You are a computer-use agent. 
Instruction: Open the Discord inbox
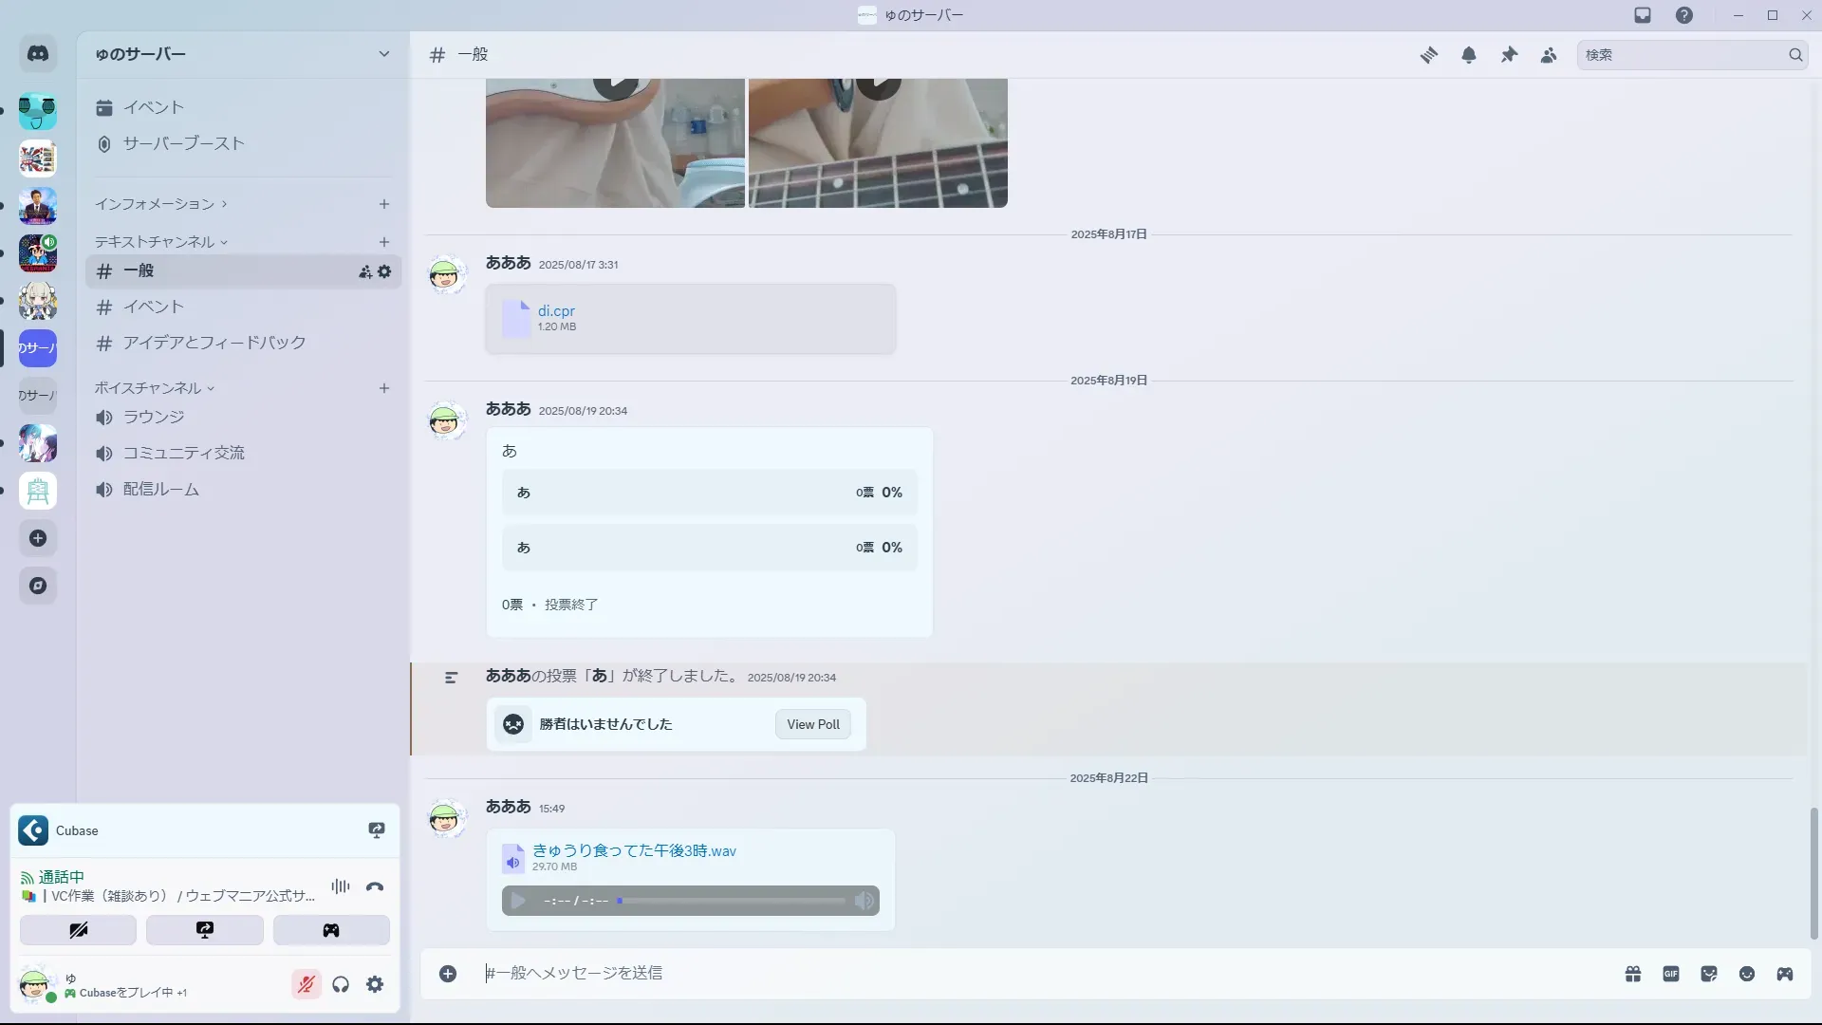click(1643, 15)
